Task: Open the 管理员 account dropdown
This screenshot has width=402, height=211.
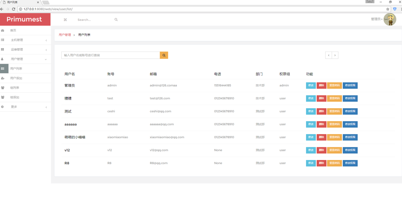Action: 377,19
